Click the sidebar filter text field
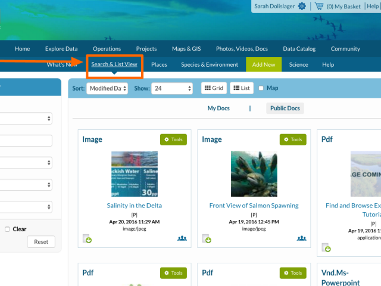 pos(26,141)
